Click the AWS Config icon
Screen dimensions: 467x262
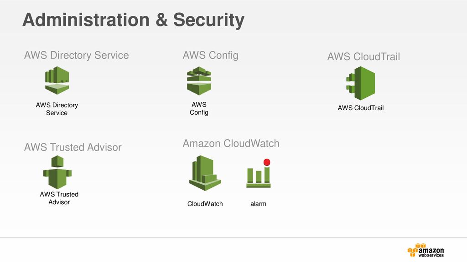[x=199, y=81]
